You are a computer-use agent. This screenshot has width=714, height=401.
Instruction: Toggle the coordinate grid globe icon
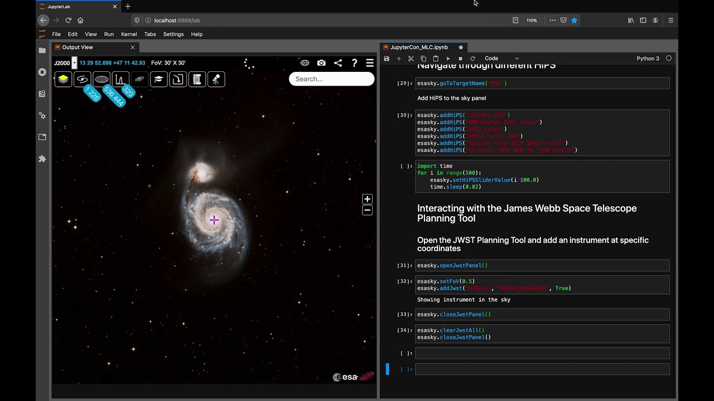point(305,63)
